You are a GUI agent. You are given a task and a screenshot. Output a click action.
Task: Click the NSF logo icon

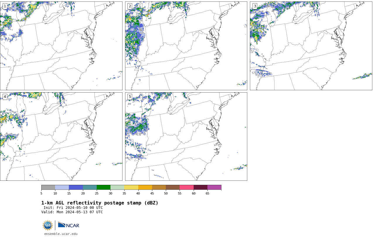[x=48, y=225]
